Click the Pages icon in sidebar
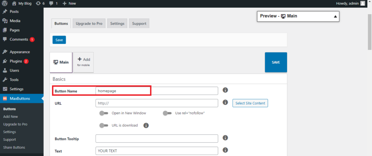The height and width of the screenshot is (156, 372). pyautogui.click(x=5, y=30)
